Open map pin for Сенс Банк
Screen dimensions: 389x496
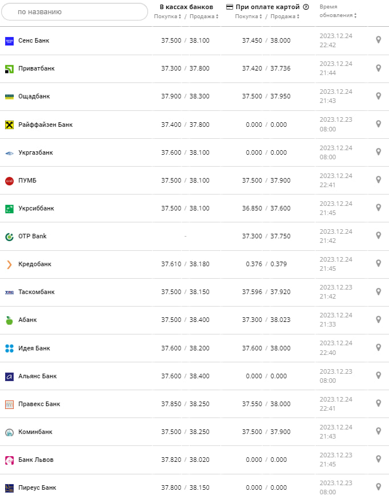pyautogui.click(x=378, y=40)
